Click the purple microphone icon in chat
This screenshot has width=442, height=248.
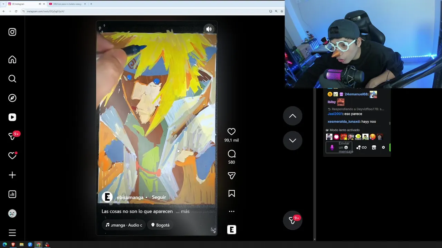(x=332, y=147)
